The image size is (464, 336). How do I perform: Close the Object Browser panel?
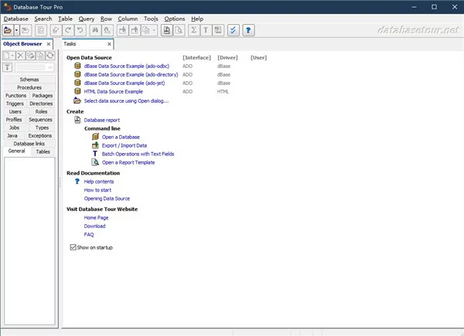point(48,44)
